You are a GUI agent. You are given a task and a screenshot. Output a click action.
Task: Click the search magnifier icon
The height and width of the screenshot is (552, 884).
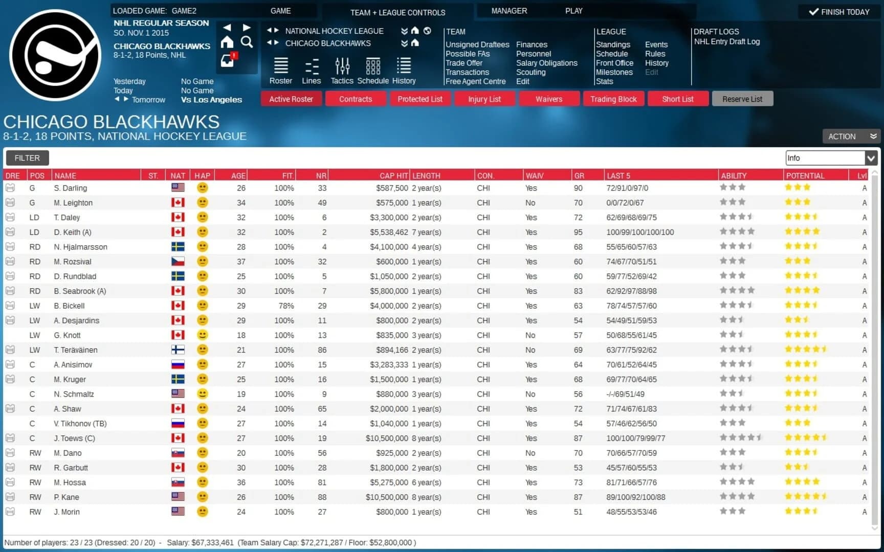coord(247,42)
